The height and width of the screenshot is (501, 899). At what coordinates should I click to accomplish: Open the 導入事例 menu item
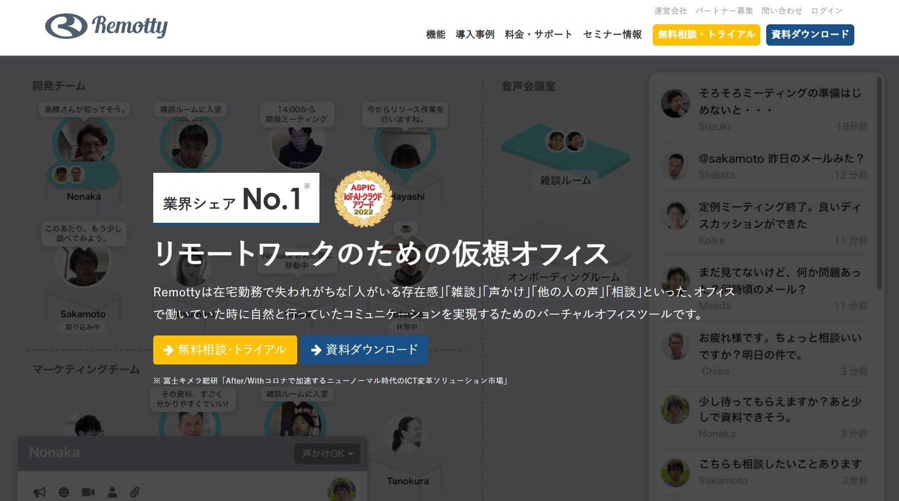pos(475,34)
